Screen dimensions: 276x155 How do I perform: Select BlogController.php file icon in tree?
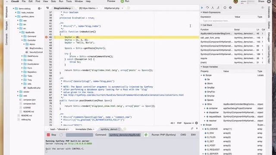point(27,48)
